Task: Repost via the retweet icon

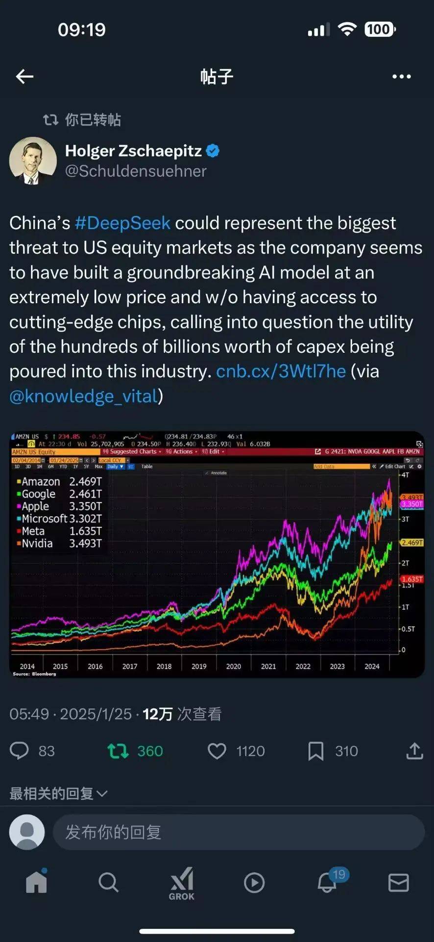Action: click(x=118, y=751)
